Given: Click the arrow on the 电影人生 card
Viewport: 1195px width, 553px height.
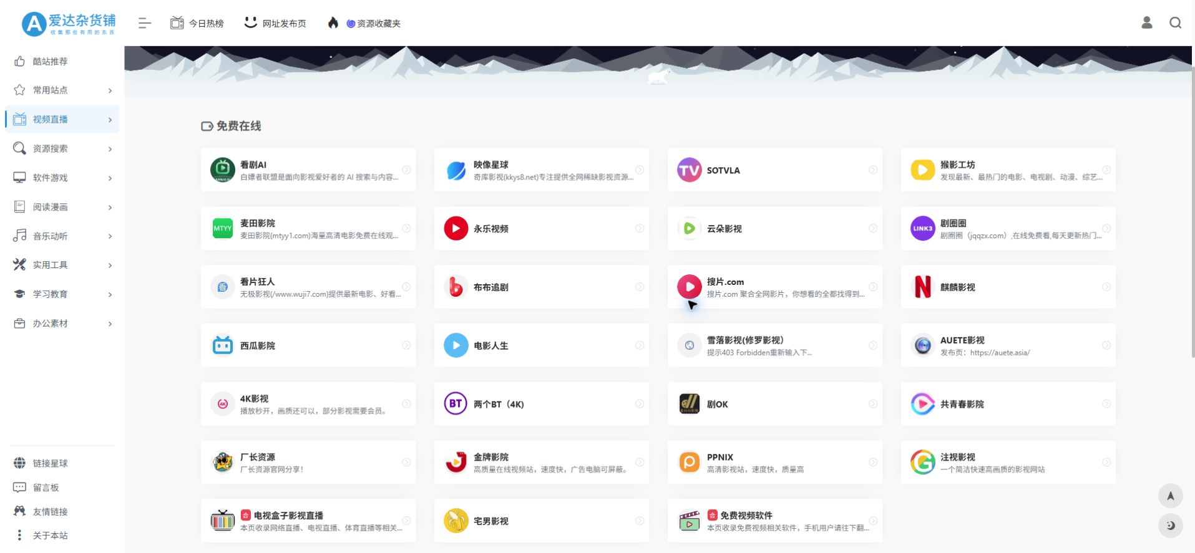Looking at the screenshot, I should point(640,345).
